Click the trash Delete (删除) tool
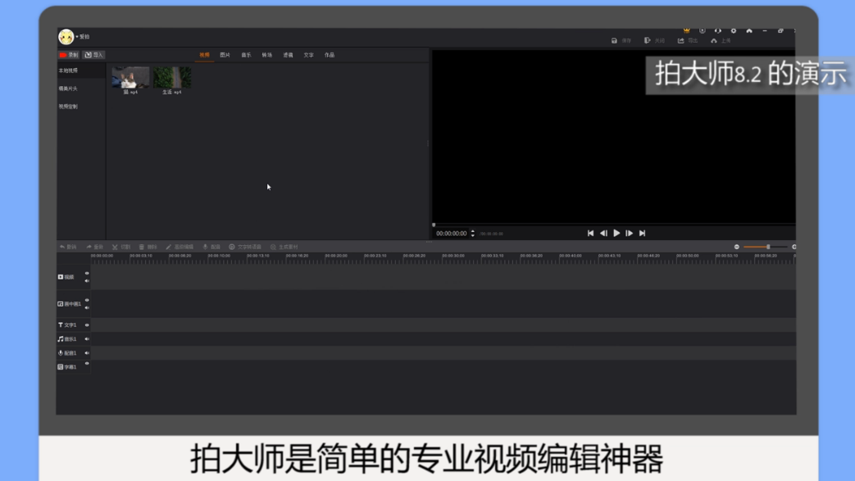The height and width of the screenshot is (481, 855). 148,247
